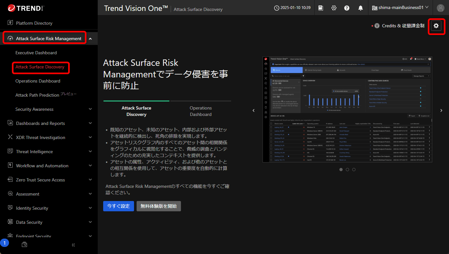Click the blue notification badge showing 1
The image size is (449, 254).
coord(4,243)
